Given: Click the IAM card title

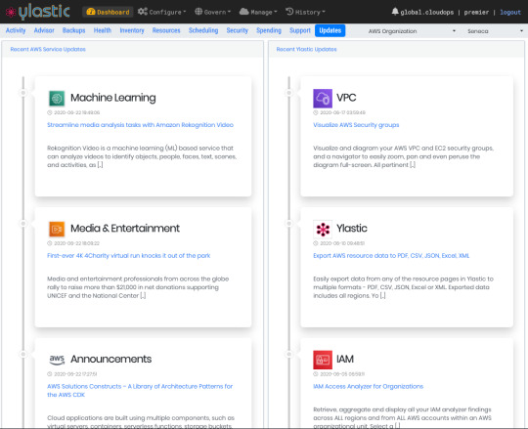Looking at the screenshot, I should (345, 359).
